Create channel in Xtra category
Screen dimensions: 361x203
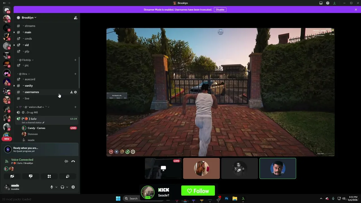[75, 74]
